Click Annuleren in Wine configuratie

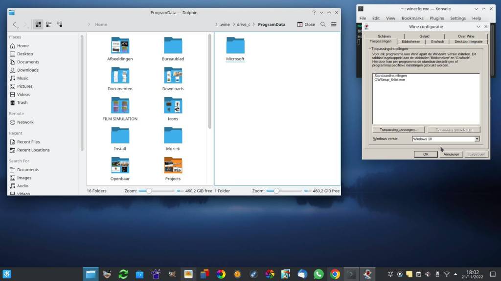[451, 154]
